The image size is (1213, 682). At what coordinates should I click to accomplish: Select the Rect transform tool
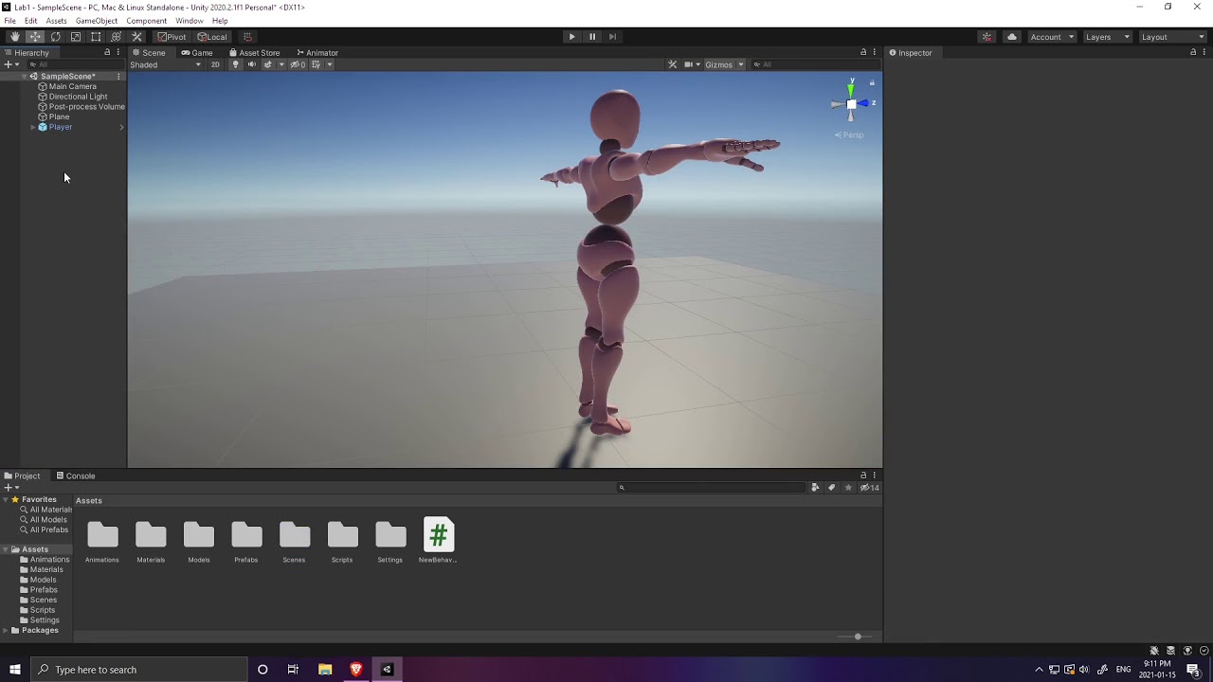[x=96, y=37]
